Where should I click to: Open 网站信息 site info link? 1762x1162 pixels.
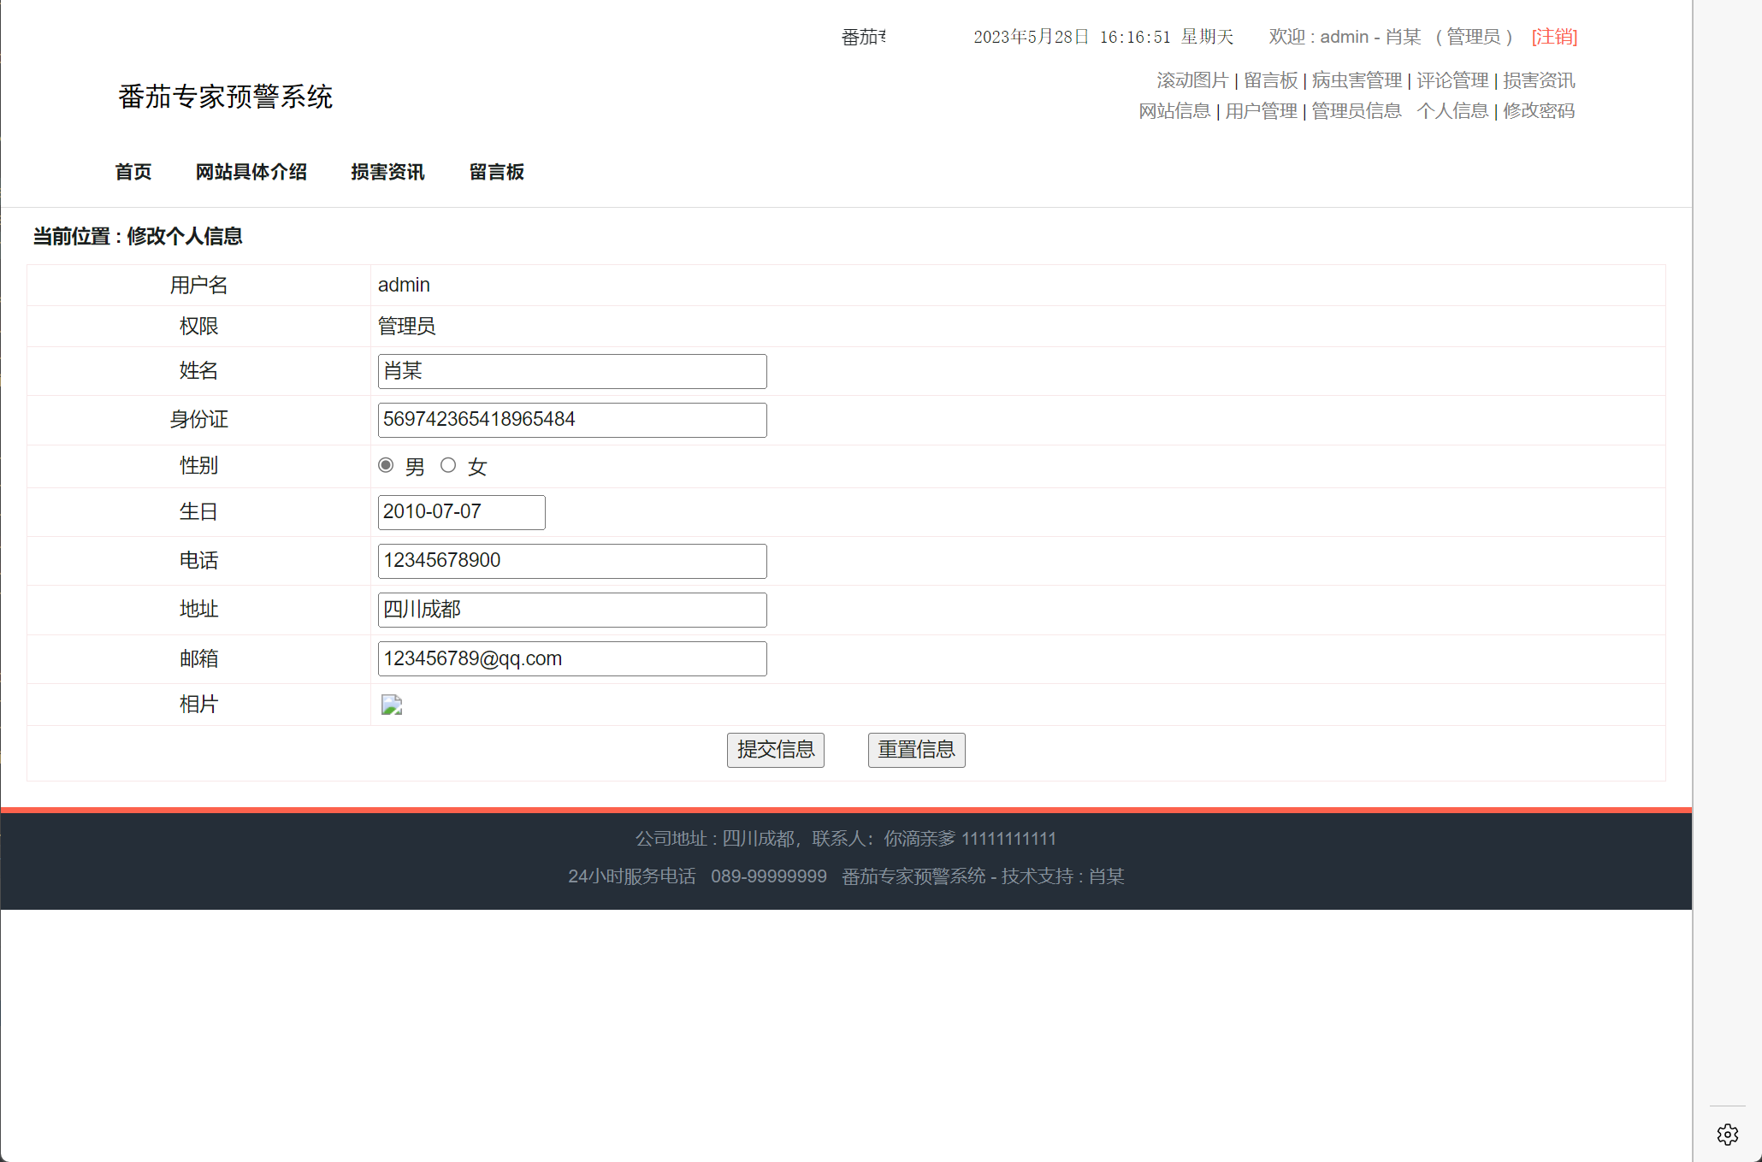pyautogui.click(x=1174, y=110)
